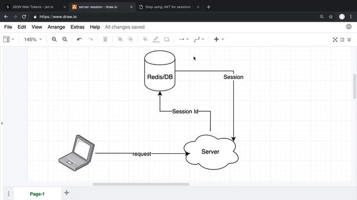Undo the last change
Screen dimensions: 357x200
[79, 39]
